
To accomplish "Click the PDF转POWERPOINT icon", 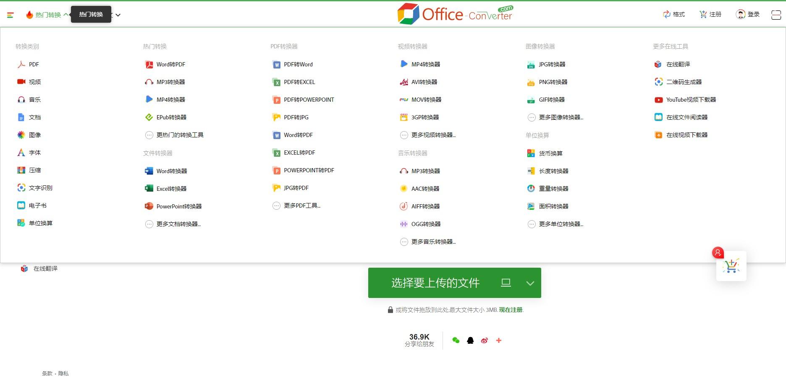I will coord(277,100).
